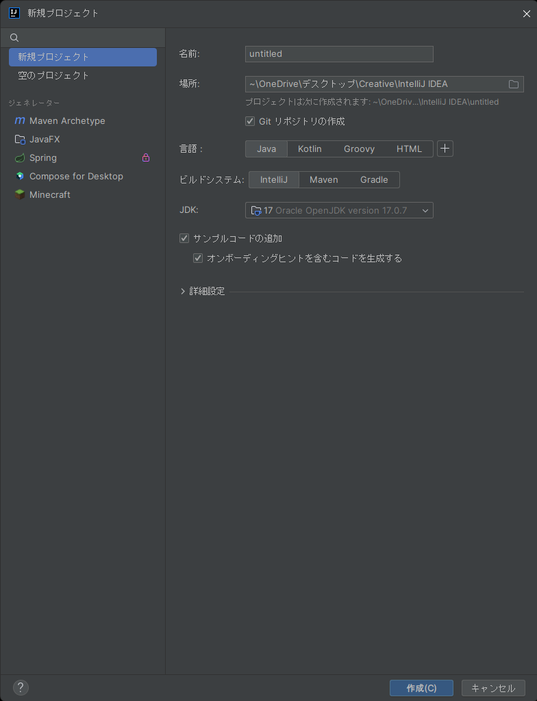Click the search magnifier icon
The height and width of the screenshot is (701, 537).
click(14, 38)
